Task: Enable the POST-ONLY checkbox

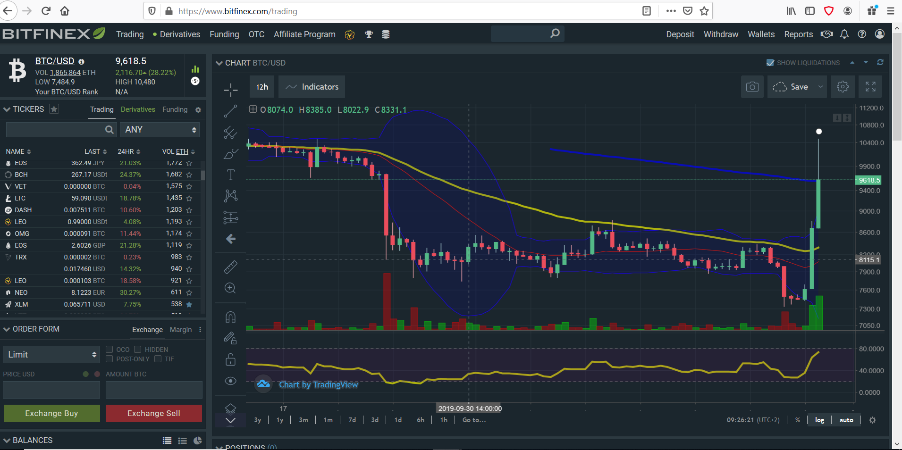Action: 109,359
